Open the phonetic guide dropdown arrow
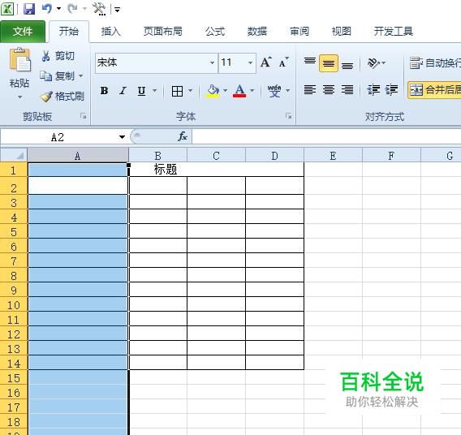The image size is (461, 435). tap(288, 91)
